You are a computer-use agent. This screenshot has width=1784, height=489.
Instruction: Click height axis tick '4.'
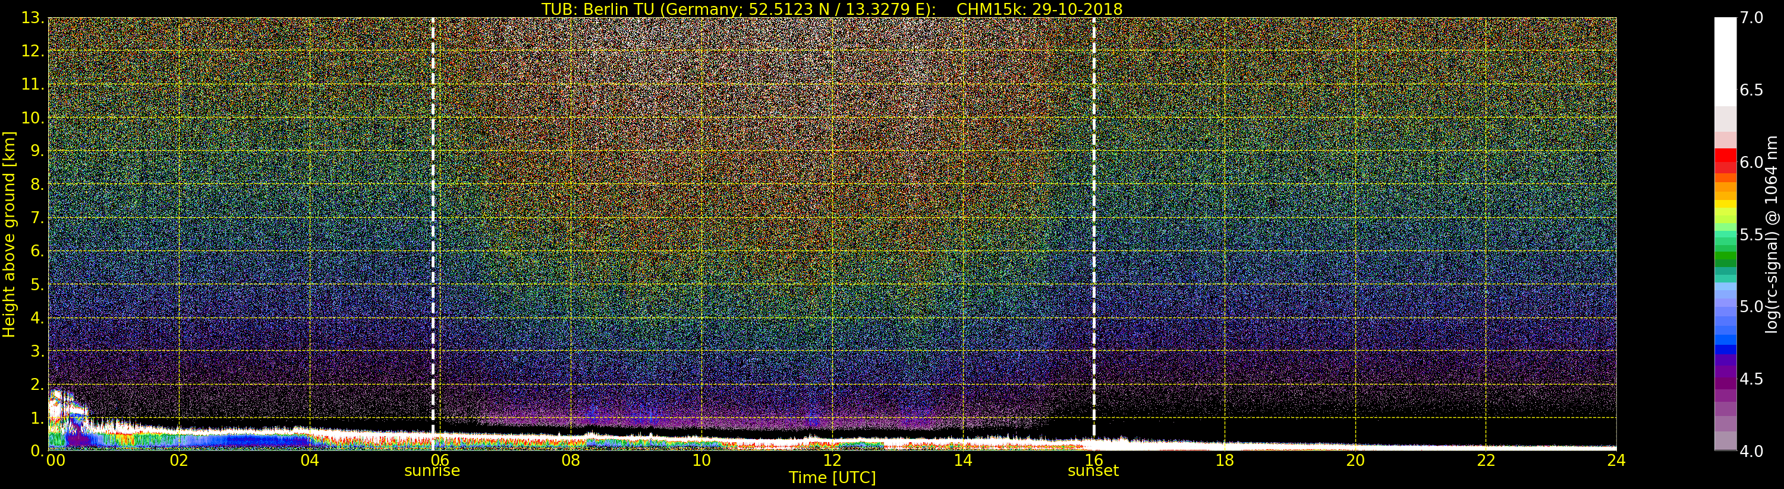(37, 318)
